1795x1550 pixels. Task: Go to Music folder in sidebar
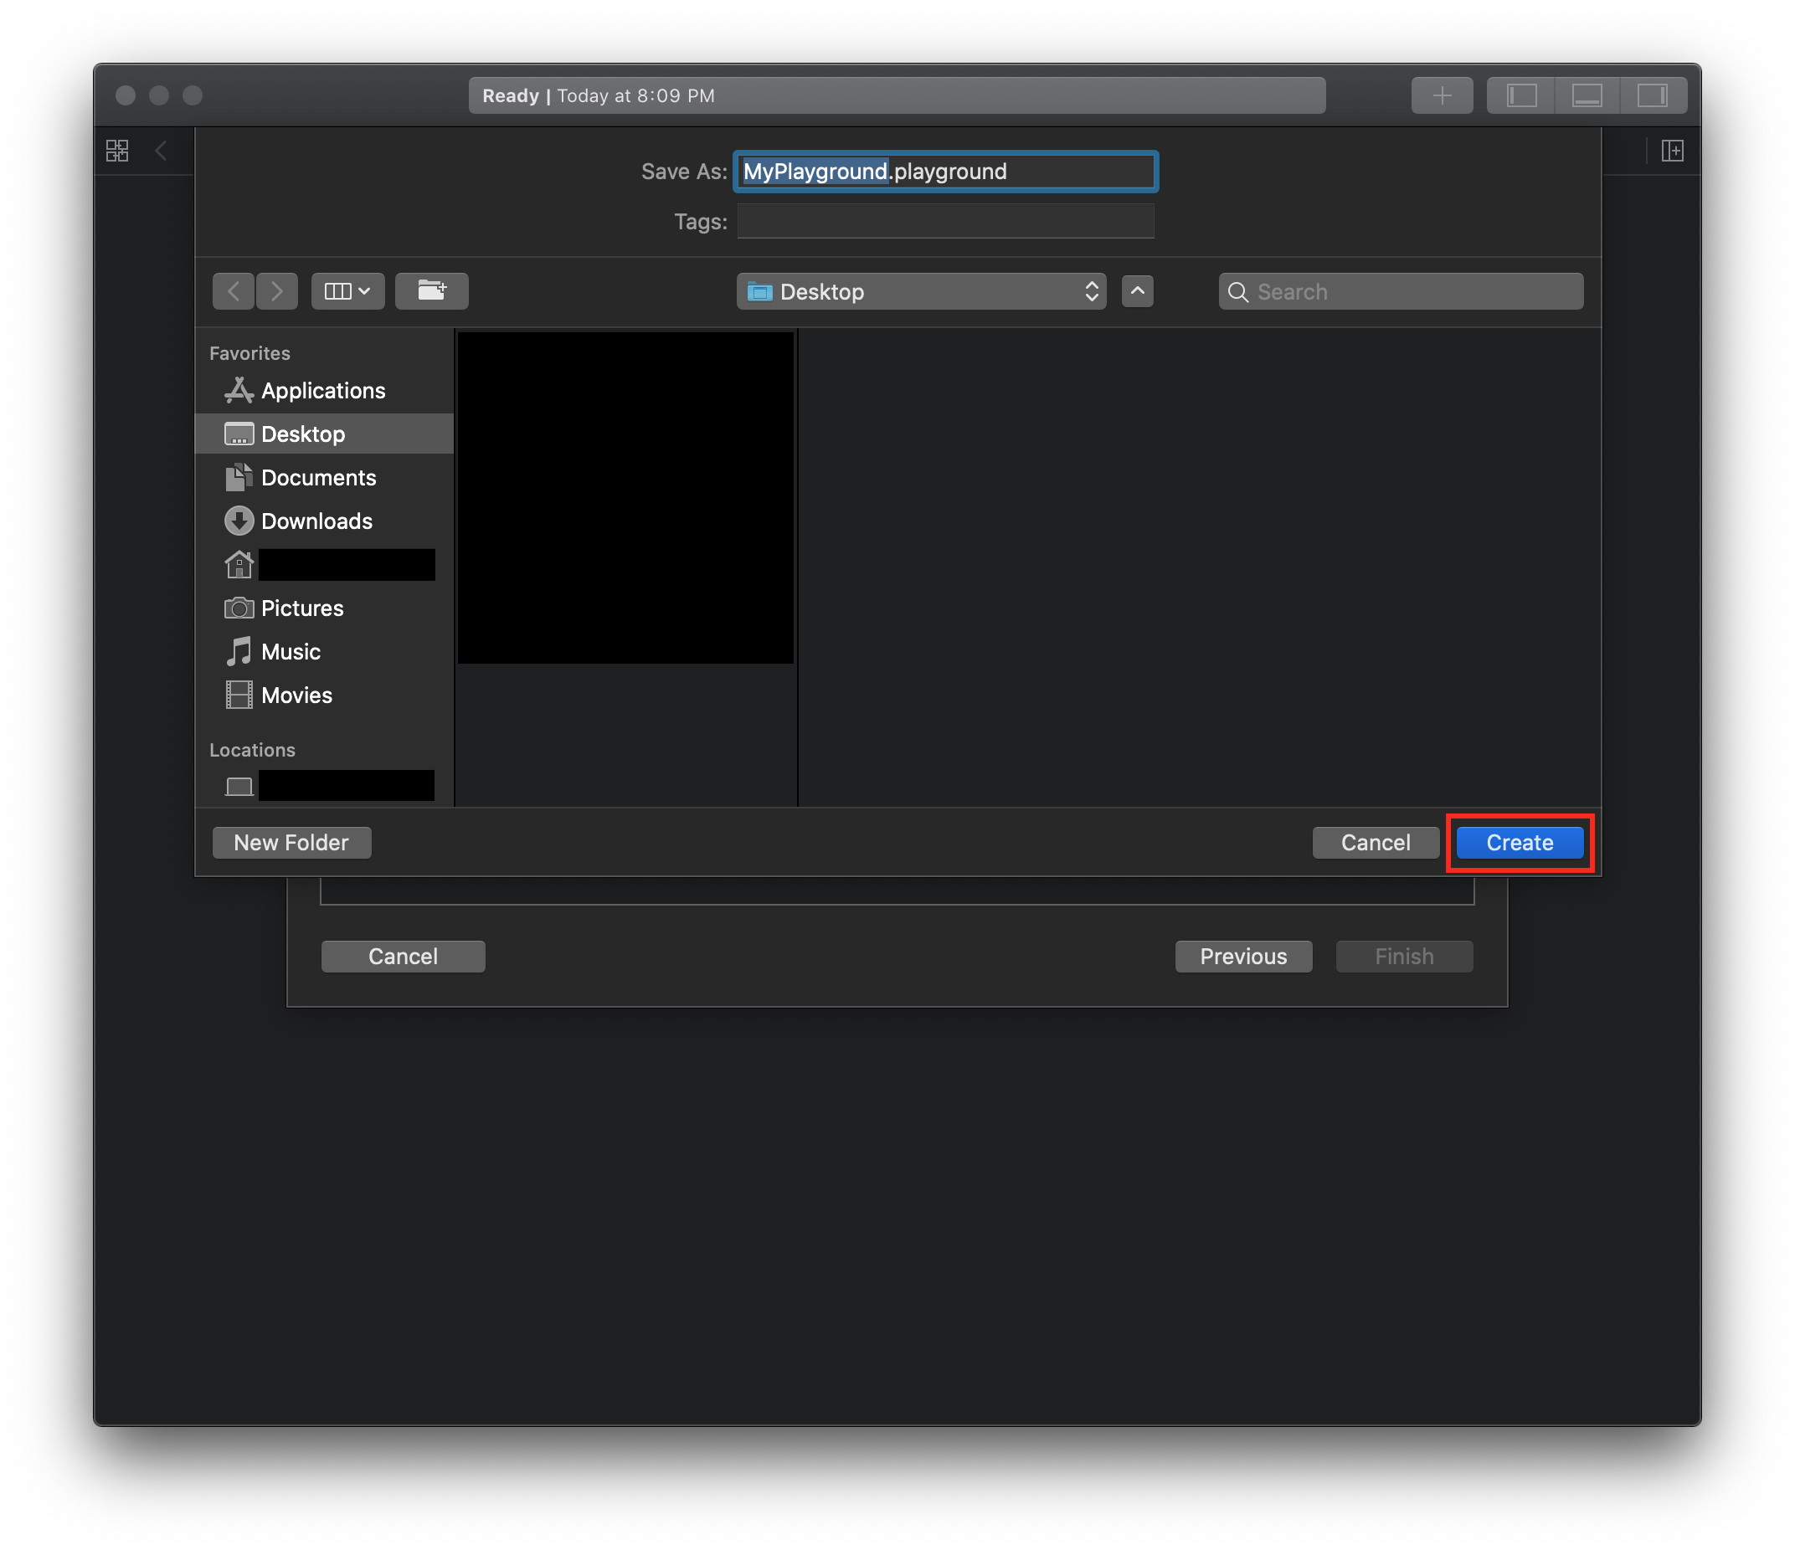pos(291,652)
